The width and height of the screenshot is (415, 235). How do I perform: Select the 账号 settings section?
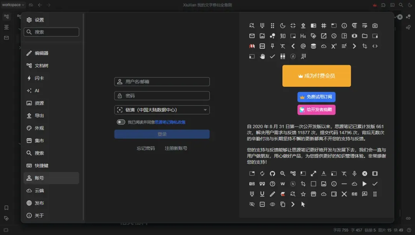pyautogui.click(x=51, y=178)
